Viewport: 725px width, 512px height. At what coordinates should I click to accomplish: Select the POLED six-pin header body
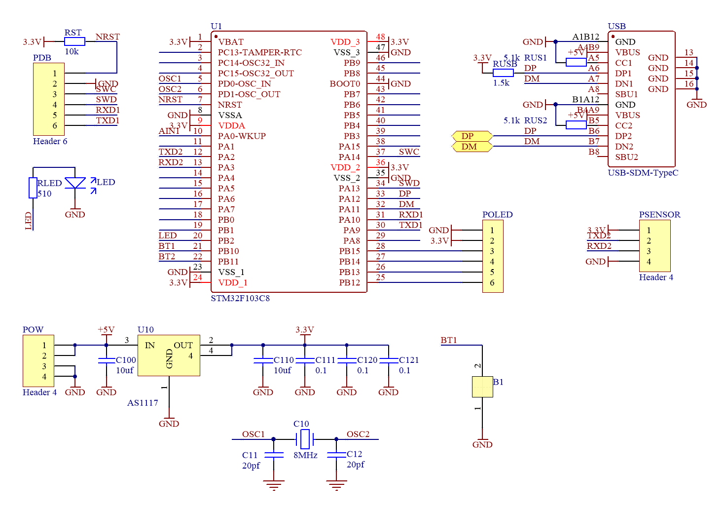click(x=493, y=256)
